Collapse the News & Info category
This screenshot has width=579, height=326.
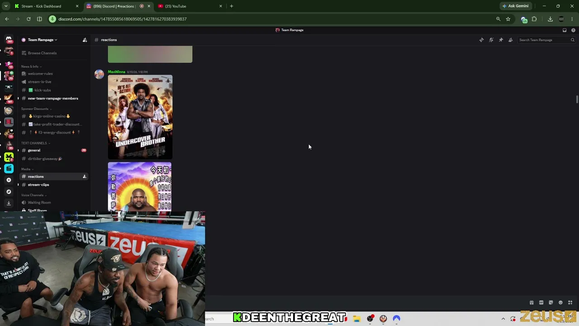pyautogui.click(x=31, y=67)
